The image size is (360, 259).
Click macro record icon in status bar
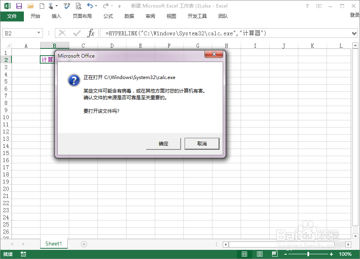click(x=23, y=254)
